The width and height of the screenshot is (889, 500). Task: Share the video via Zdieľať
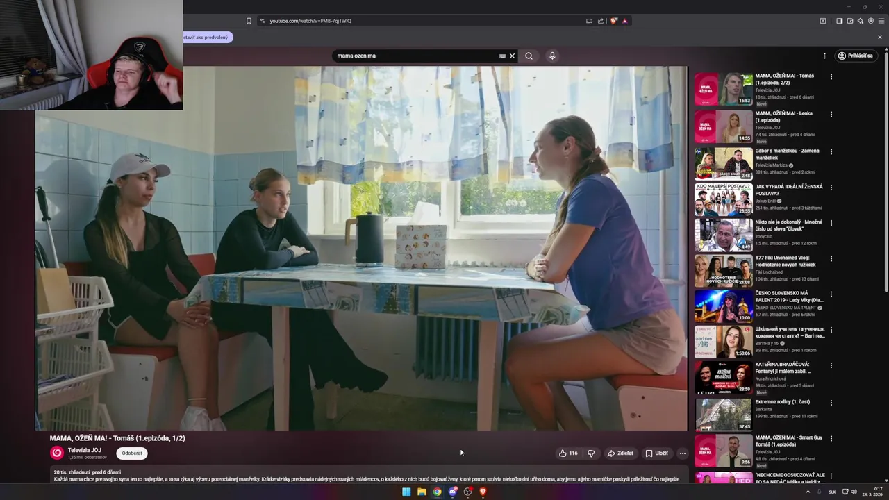[x=620, y=453]
